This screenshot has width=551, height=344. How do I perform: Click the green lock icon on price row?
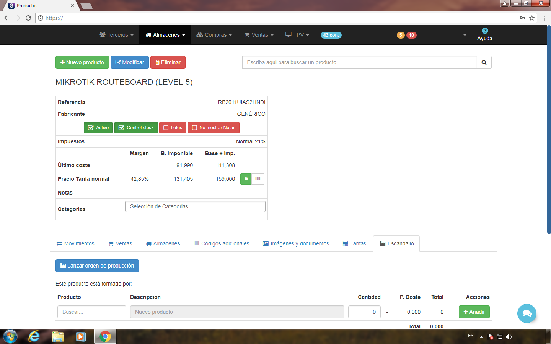tap(246, 179)
